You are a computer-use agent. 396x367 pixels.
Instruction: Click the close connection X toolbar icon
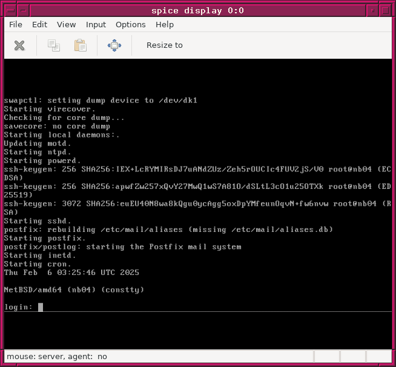point(19,45)
